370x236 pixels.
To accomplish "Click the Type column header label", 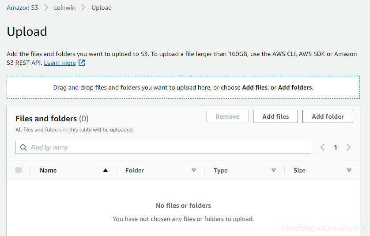I will 221,170.
